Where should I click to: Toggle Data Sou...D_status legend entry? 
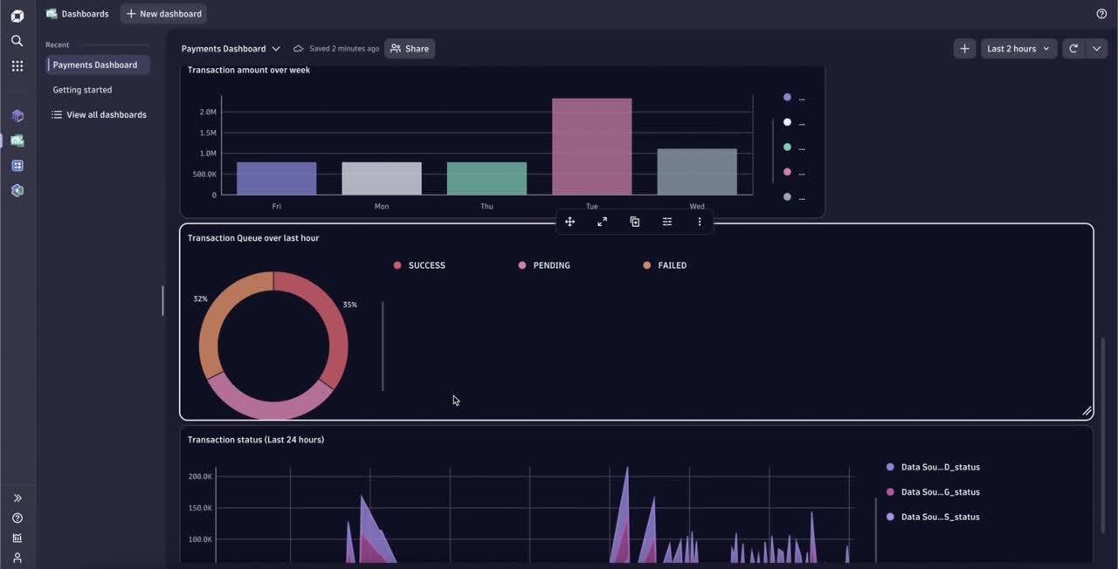click(x=933, y=467)
